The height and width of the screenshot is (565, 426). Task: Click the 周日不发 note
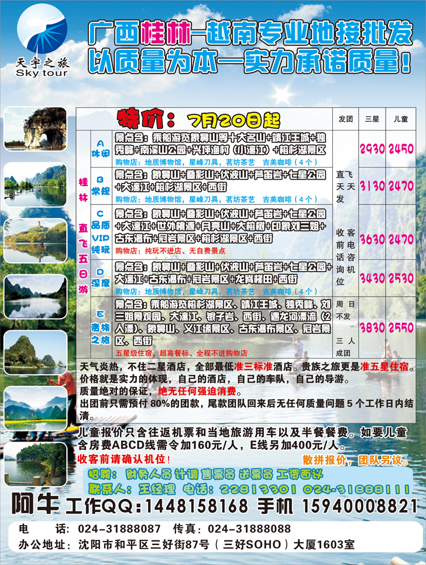pyautogui.click(x=345, y=310)
